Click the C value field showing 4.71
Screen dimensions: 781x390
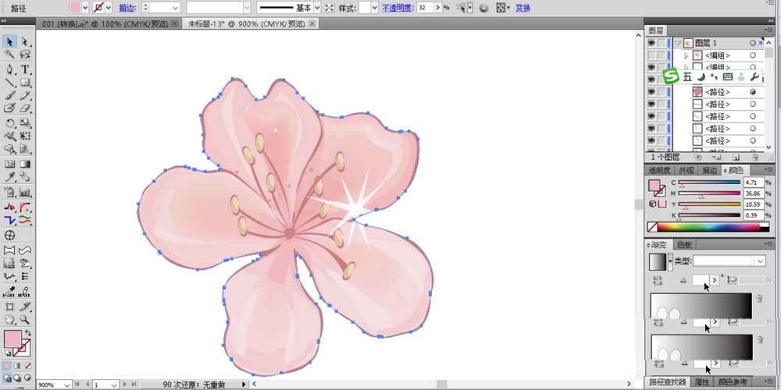[x=753, y=183]
